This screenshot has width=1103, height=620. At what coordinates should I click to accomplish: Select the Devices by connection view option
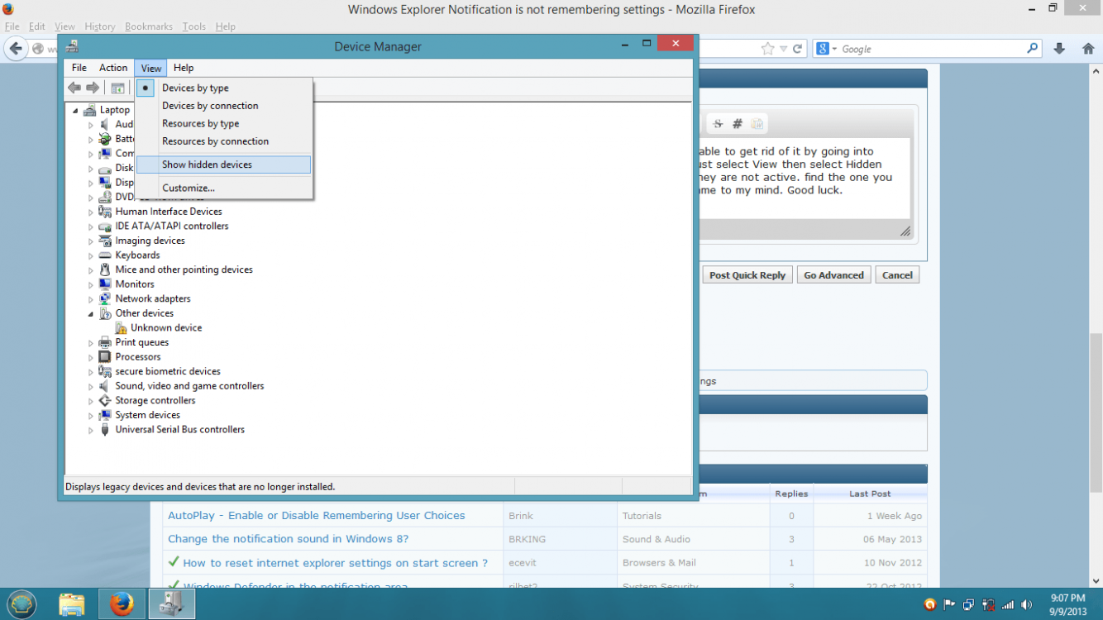(210, 105)
